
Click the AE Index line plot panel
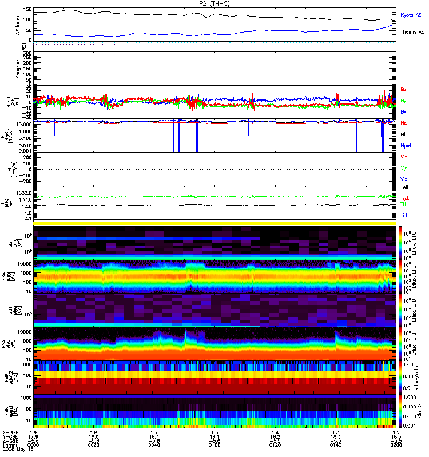click(214, 25)
